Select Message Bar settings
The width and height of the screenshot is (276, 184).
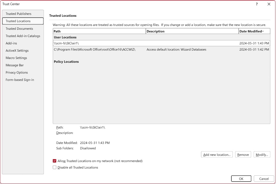coord(14,65)
